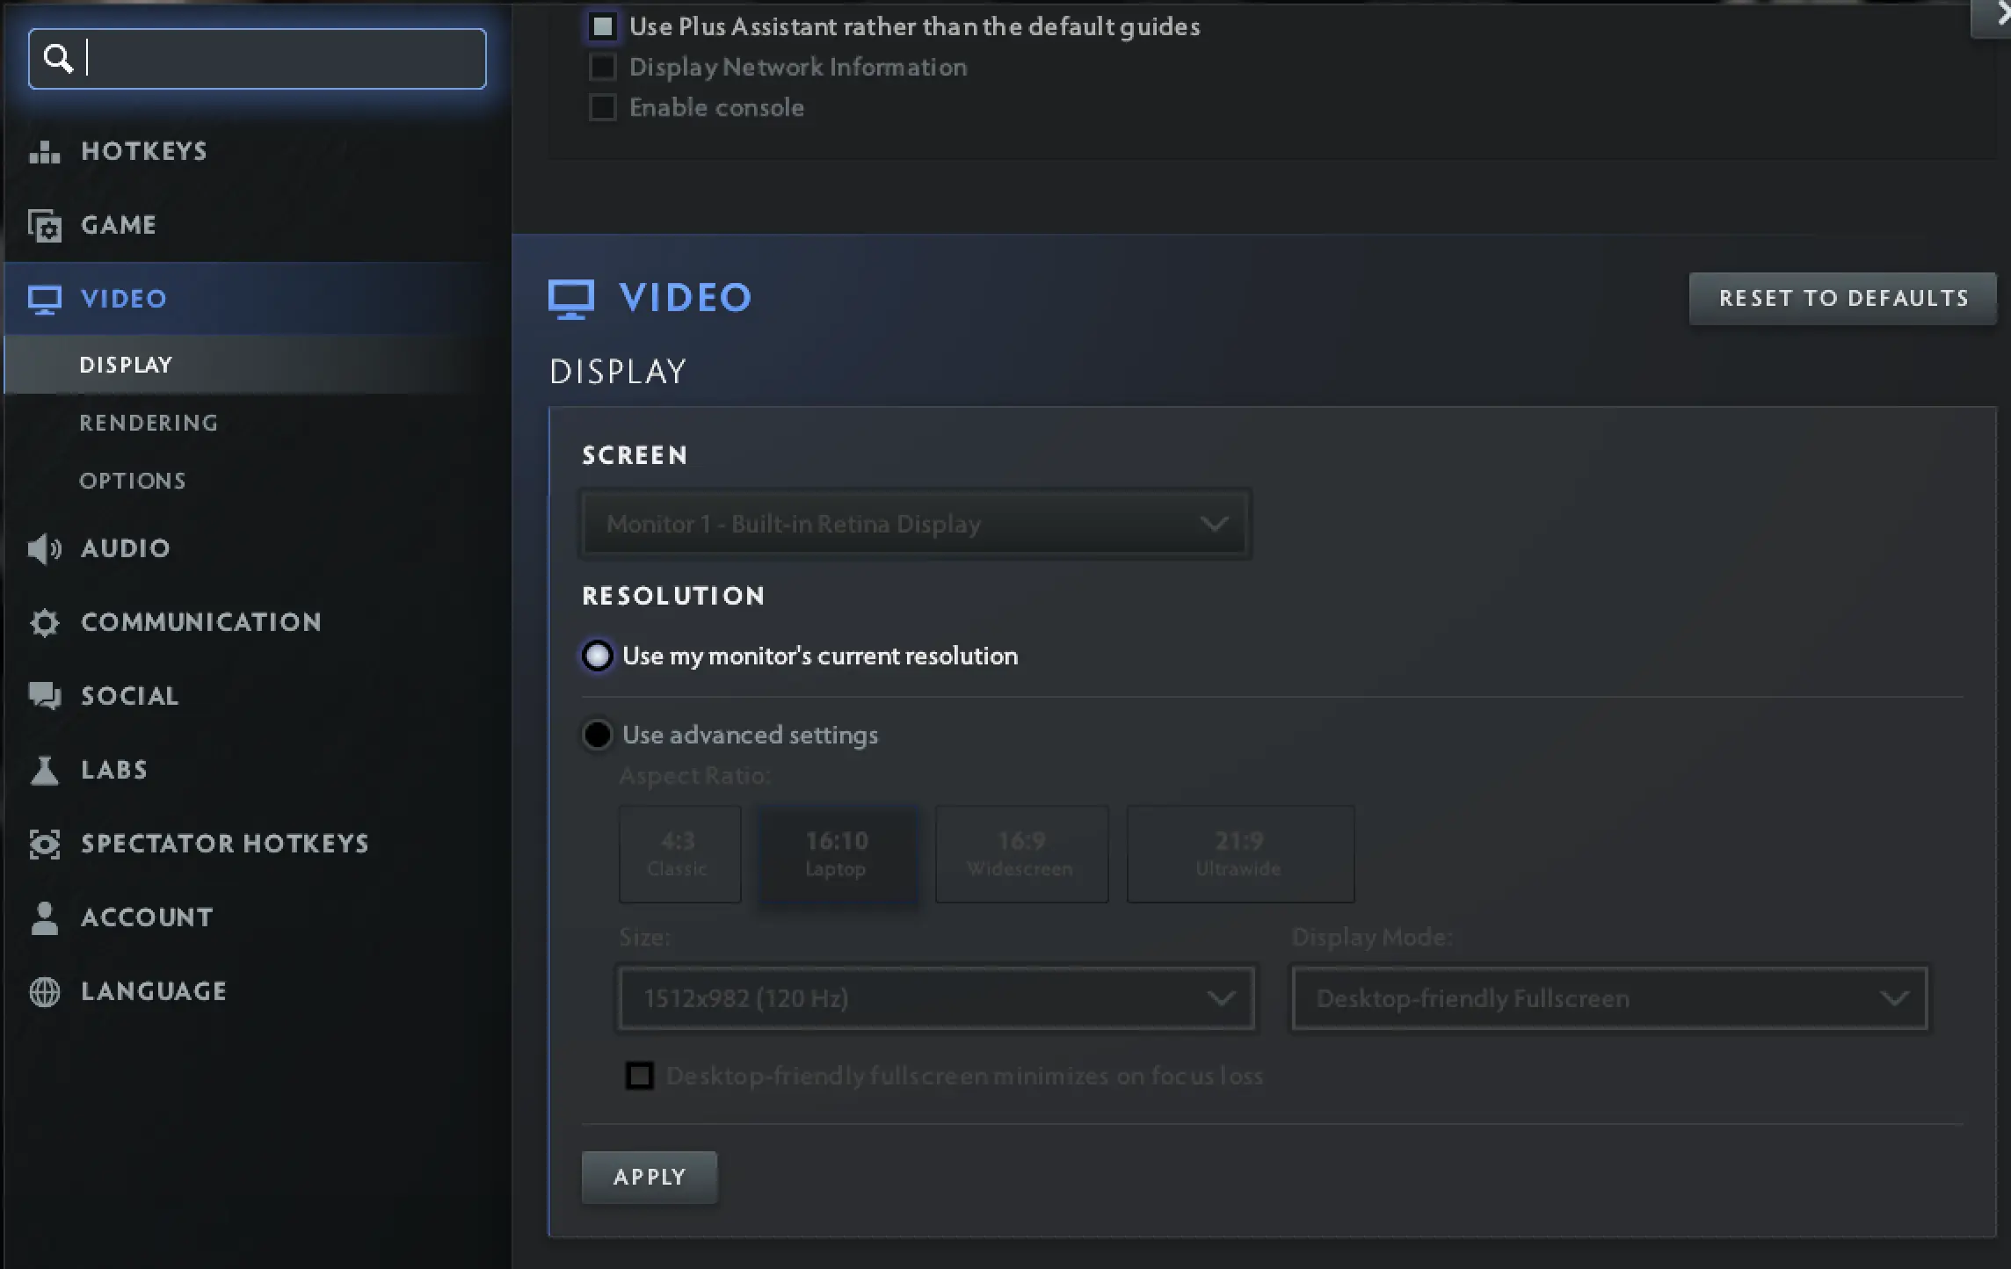Open the Options section
This screenshot has height=1269, width=2011.
point(133,480)
